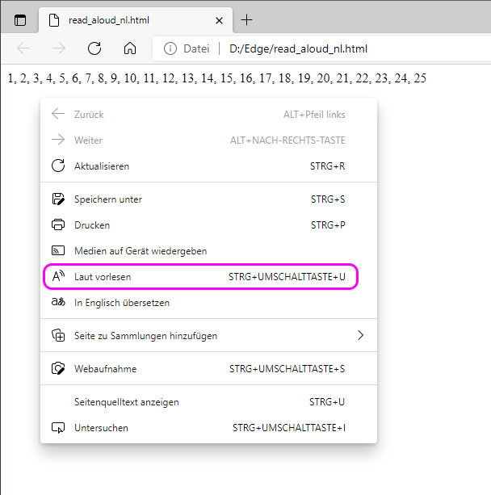Click the Speichern unter disk icon
This screenshot has width=491, height=495.
coord(58,199)
